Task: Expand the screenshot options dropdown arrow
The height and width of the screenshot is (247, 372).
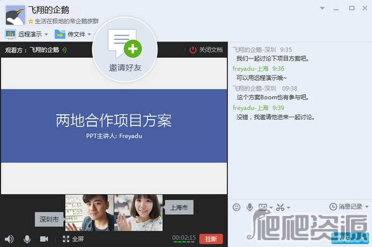Action: coord(288,207)
